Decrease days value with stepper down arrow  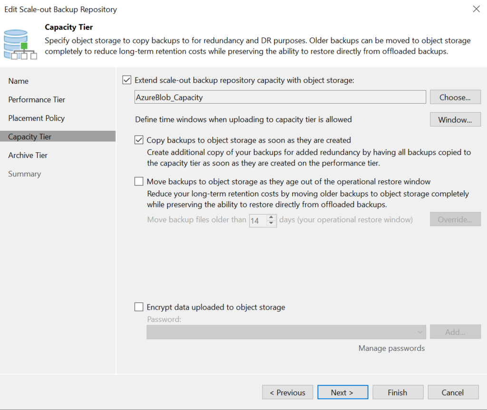pos(271,223)
